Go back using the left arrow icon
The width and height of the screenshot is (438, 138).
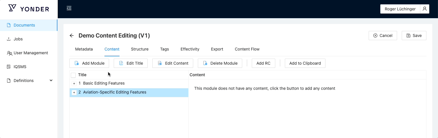(72, 36)
